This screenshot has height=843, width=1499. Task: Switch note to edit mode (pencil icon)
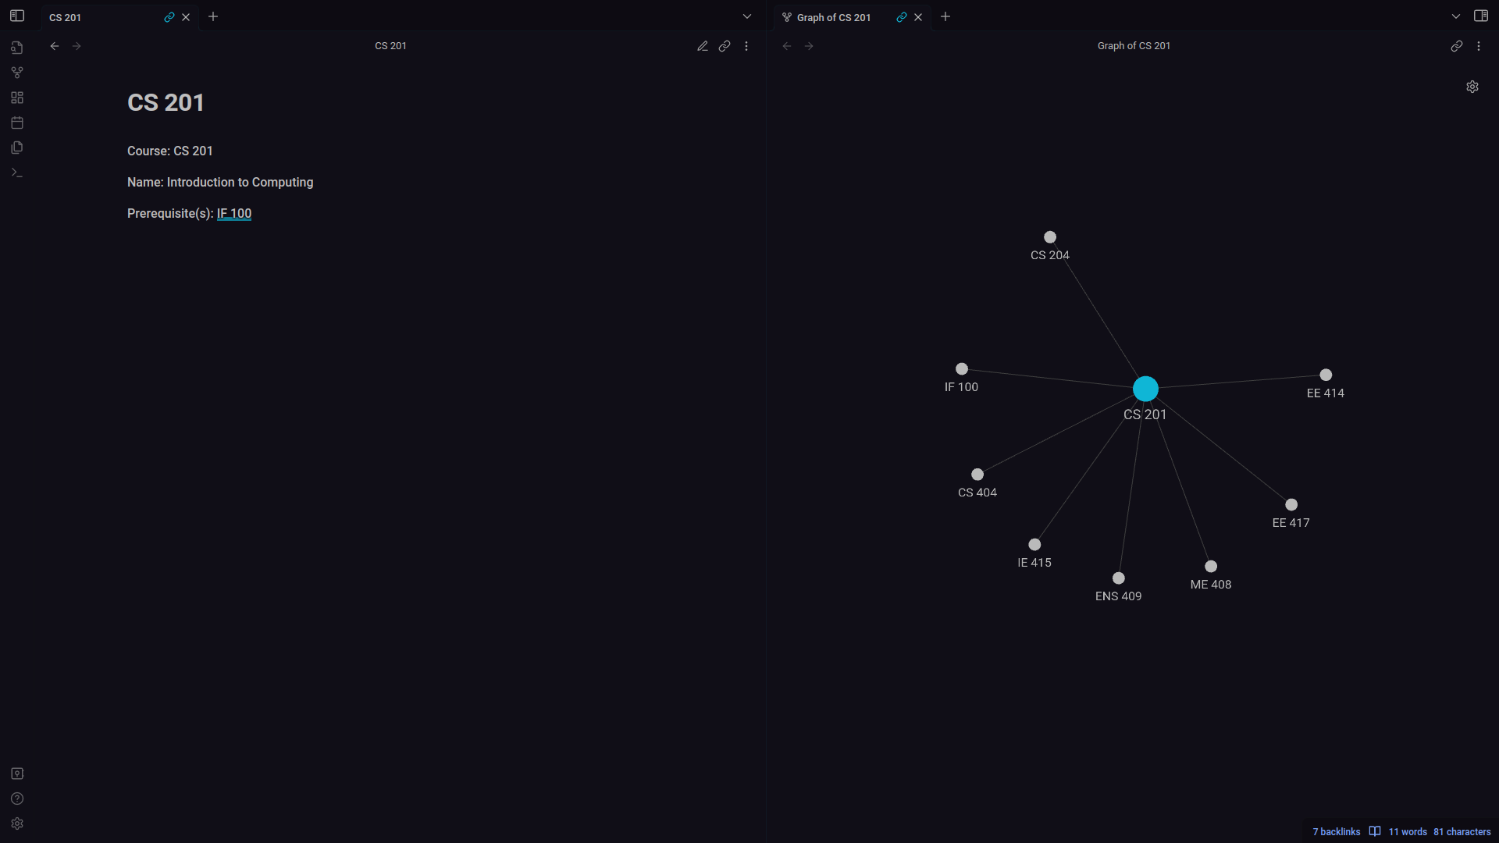tap(703, 46)
